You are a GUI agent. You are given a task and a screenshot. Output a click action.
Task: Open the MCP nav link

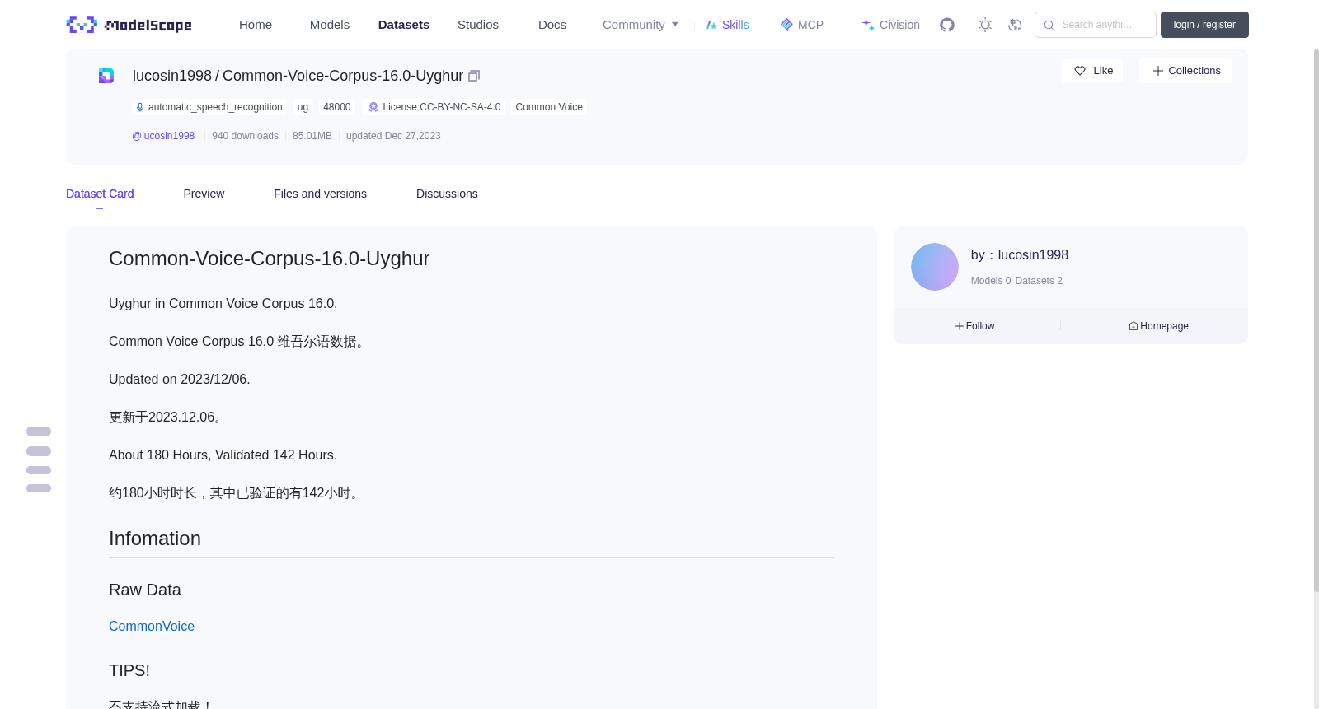coord(802,25)
